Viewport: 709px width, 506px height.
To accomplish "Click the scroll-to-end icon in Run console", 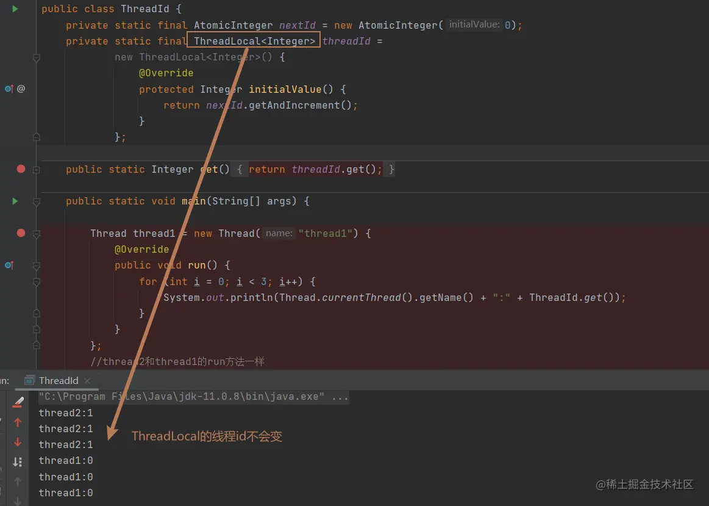I will click(18, 461).
